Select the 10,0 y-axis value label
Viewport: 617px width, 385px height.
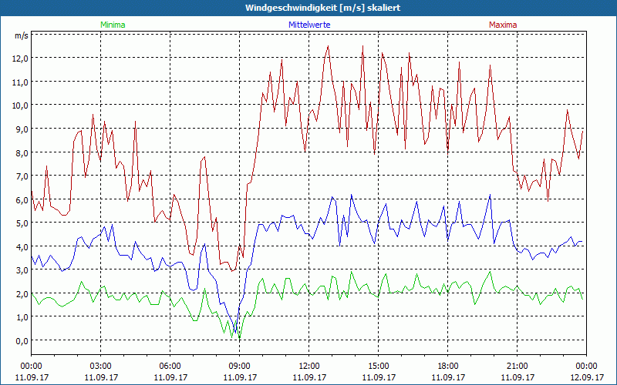tap(19, 105)
